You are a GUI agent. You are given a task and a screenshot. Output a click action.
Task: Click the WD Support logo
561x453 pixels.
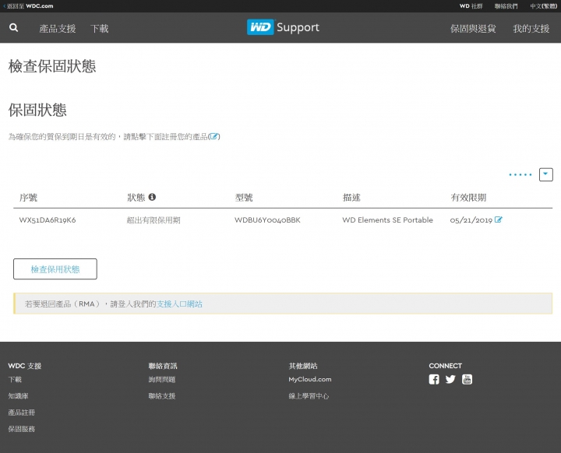point(283,27)
